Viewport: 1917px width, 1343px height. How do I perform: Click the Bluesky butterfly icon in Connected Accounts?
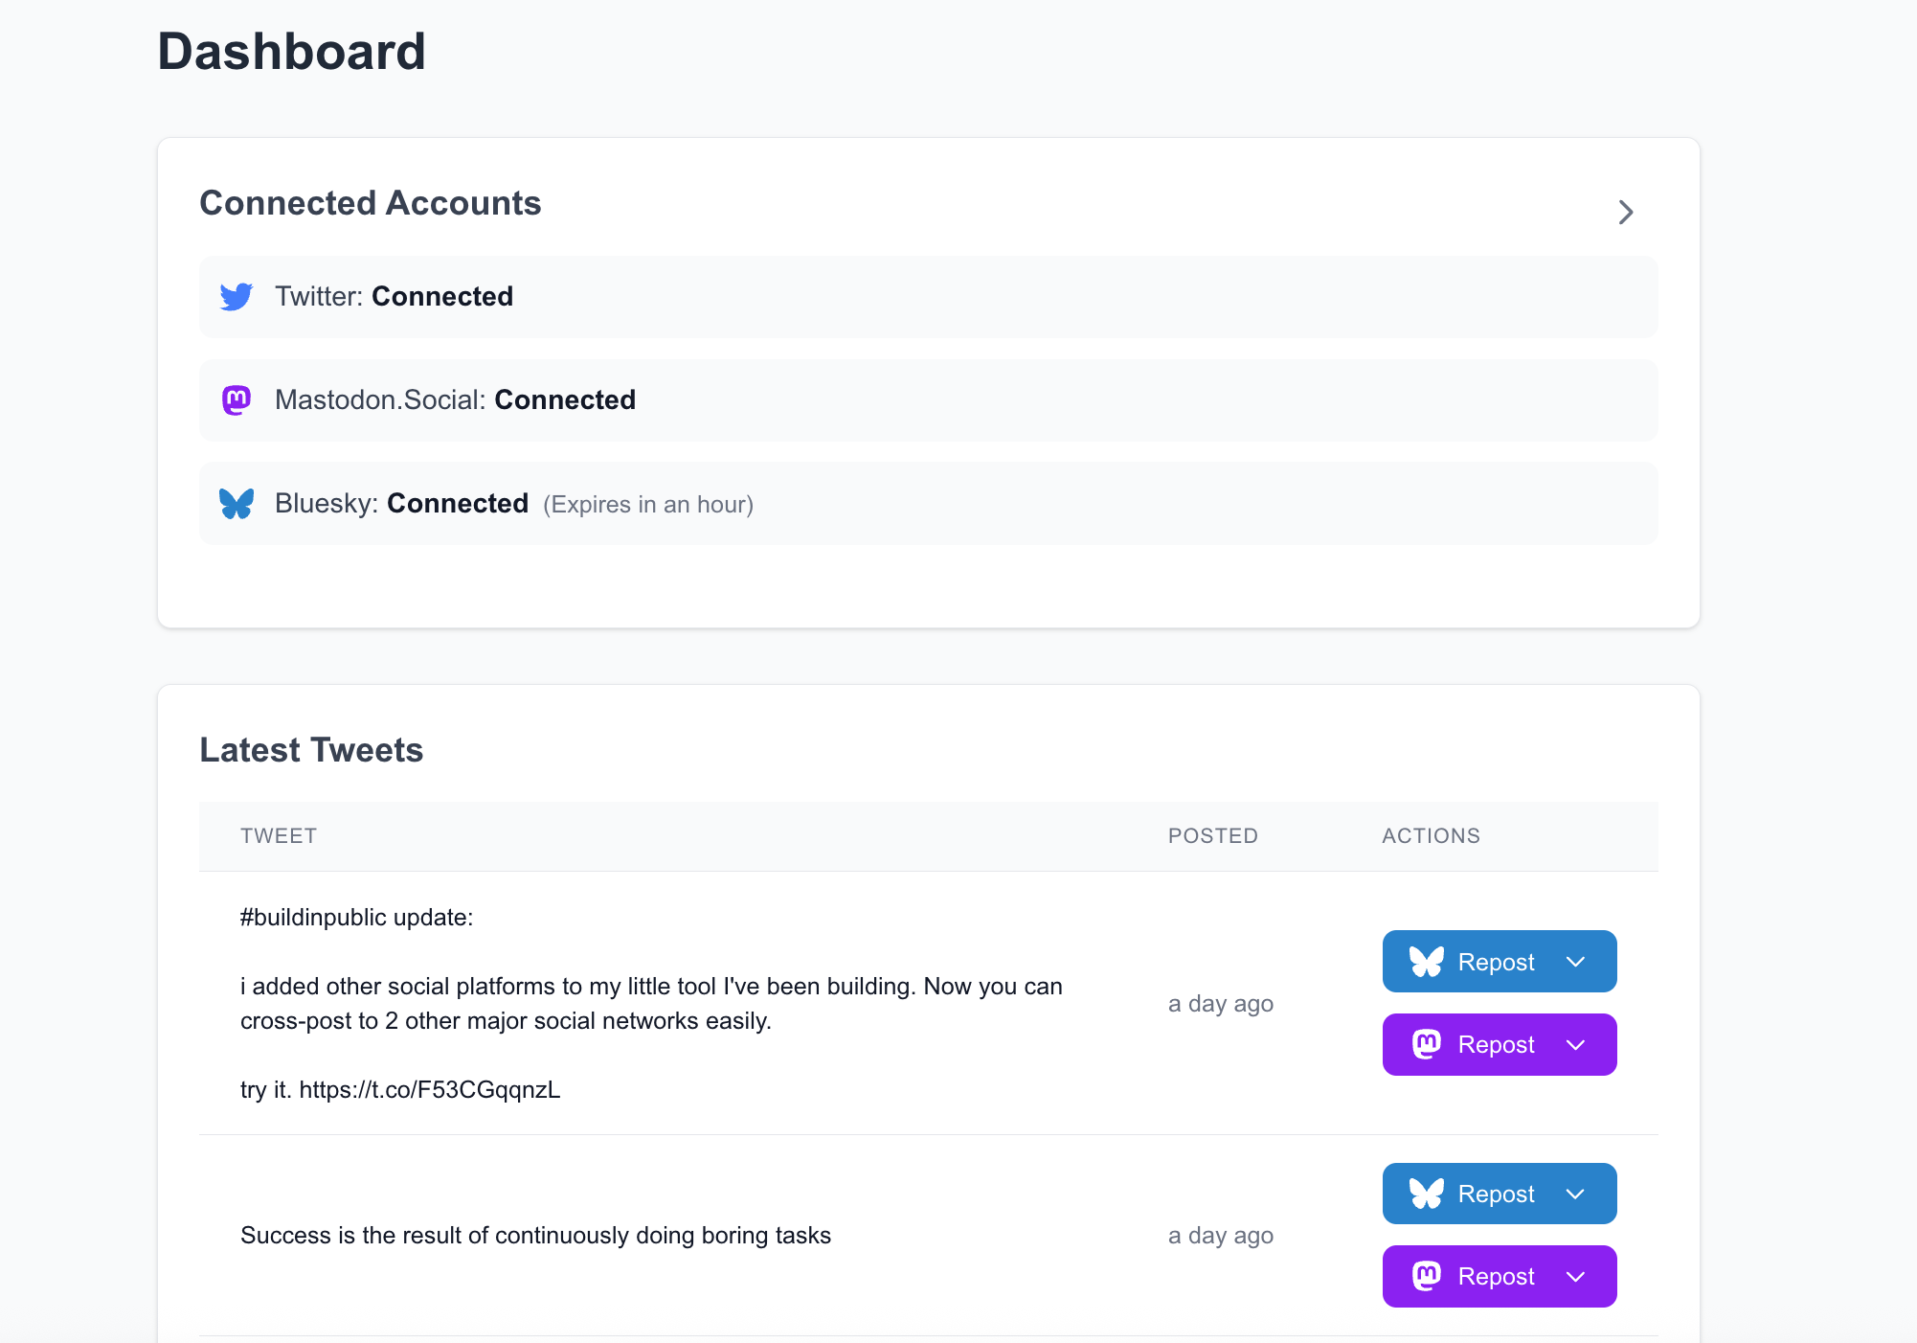pos(237,504)
